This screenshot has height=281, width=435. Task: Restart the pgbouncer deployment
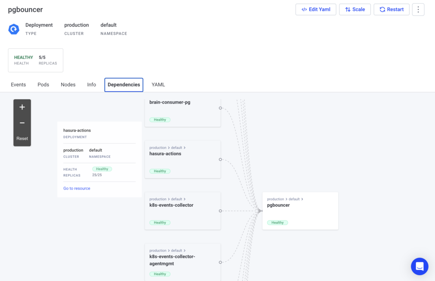coord(391,9)
